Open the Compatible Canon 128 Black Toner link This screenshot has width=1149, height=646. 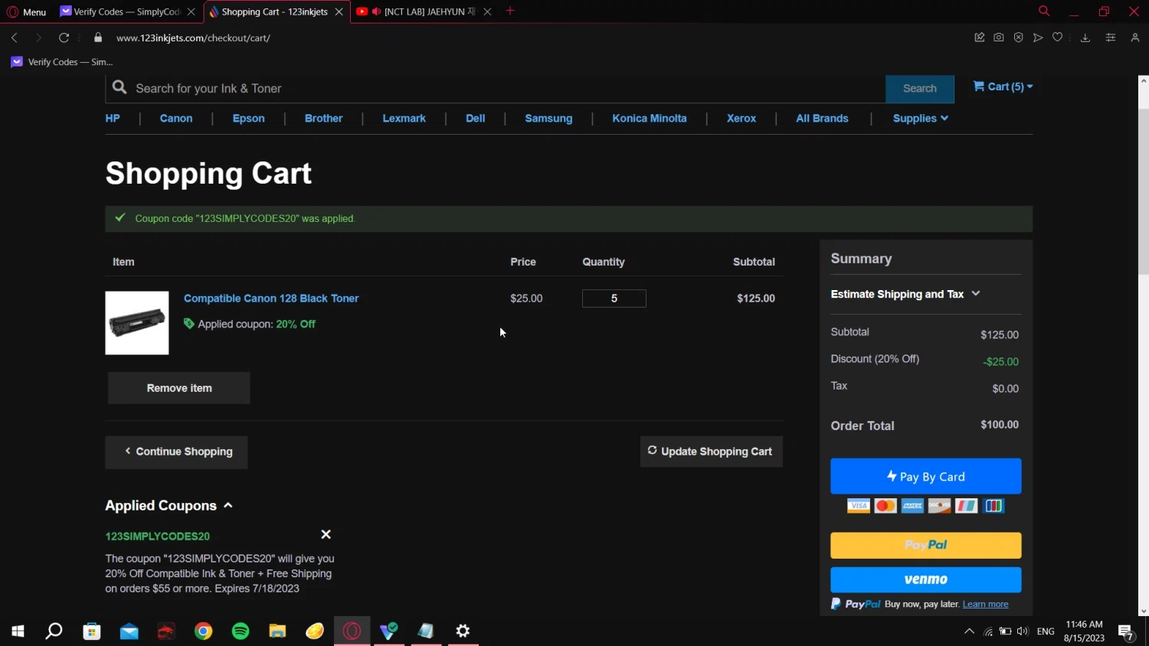coord(271,299)
